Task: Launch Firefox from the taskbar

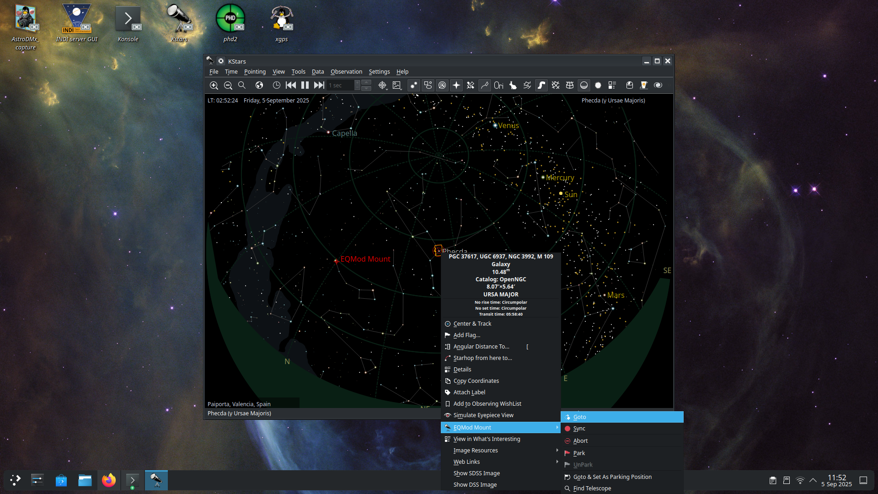Action: point(109,480)
